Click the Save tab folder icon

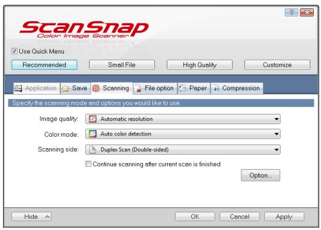[x=65, y=89]
